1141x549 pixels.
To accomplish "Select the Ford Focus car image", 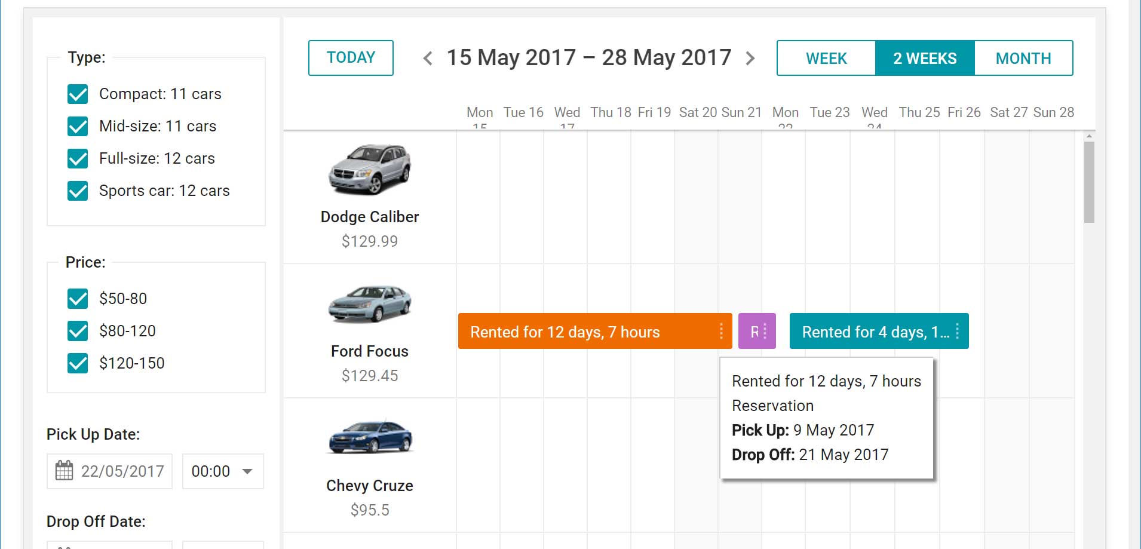I will (370, 305).
